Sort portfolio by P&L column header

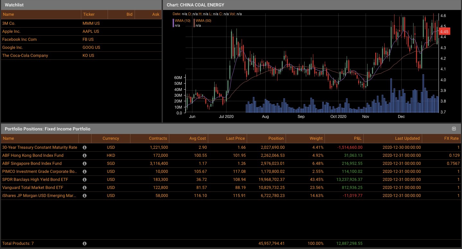click(344, 138)
